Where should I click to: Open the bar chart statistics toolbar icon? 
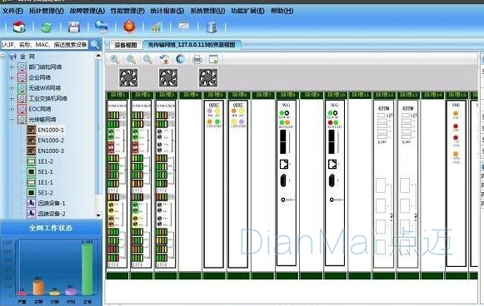click(x=157, y=27)
